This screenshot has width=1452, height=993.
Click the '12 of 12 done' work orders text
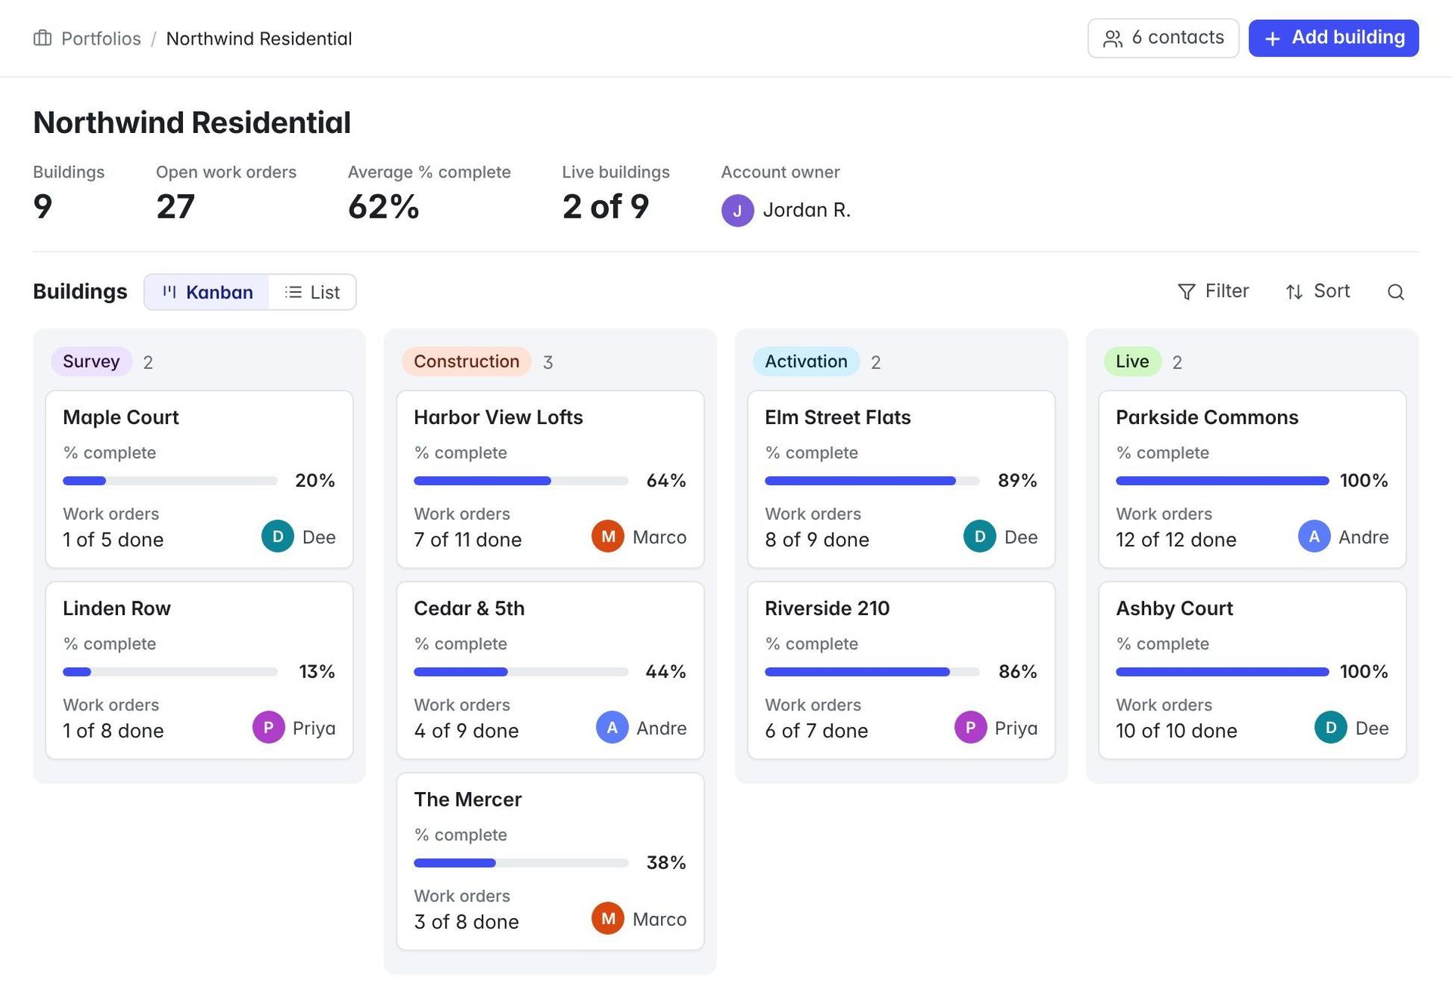coord(1176,540)
